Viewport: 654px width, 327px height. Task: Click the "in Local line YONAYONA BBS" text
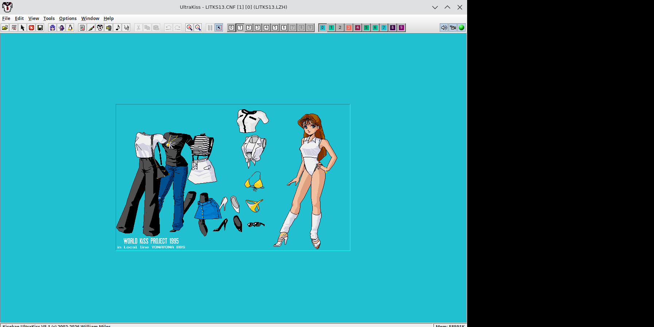coord(151,247)
